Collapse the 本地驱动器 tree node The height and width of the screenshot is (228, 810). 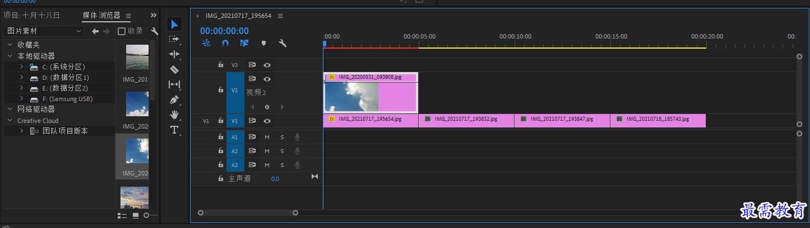(10, 56)
